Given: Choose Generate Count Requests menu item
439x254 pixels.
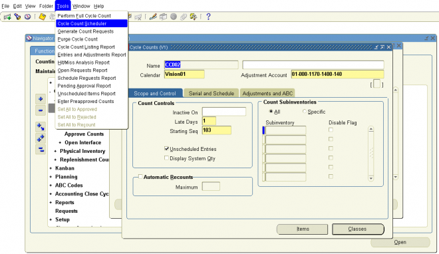Looking at the screenshot, I should point(92,31).
